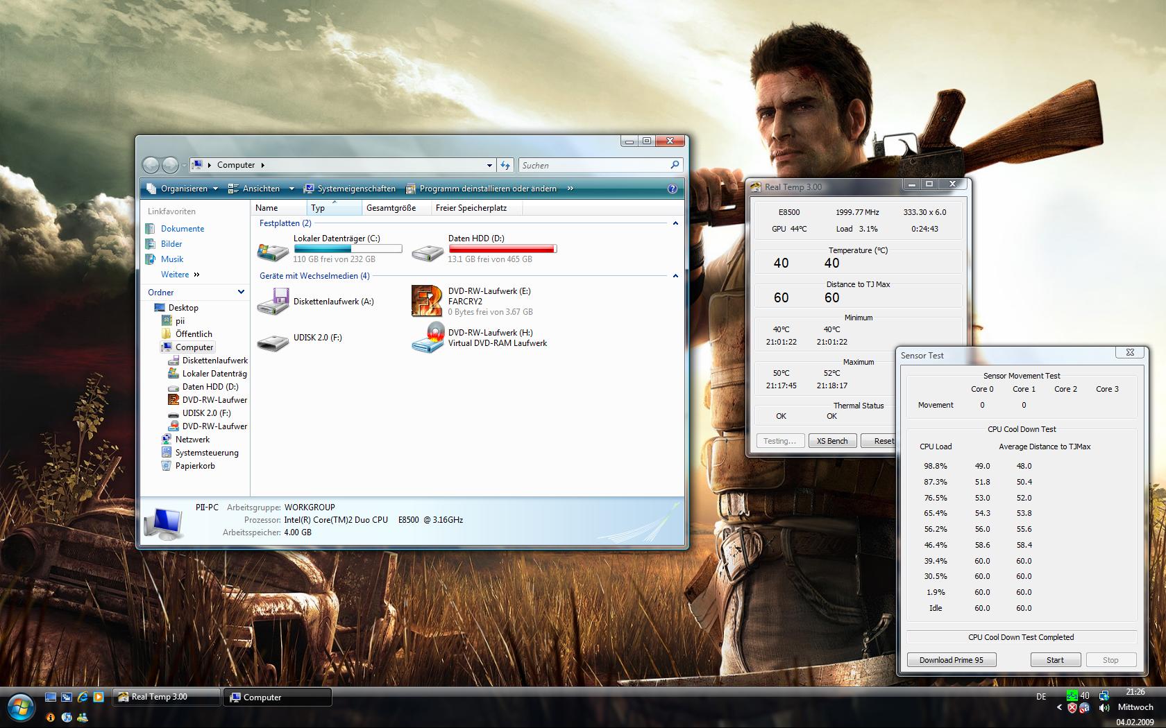This screenshot has height=728, width=1166.
Task: Click the red security shield tray icon
Action: tap(1072, 708)
